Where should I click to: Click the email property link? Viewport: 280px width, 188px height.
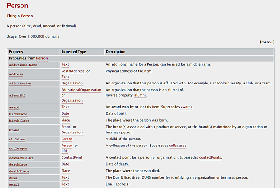tap(15, 185)
